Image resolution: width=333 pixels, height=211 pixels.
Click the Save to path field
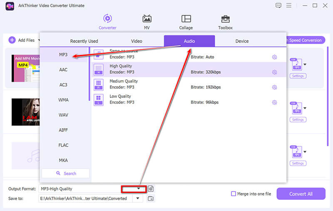(x=85, y=199)
